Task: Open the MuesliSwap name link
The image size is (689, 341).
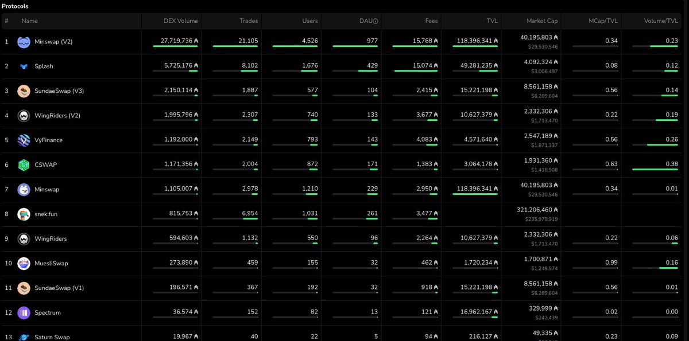Action: (51, 264)
